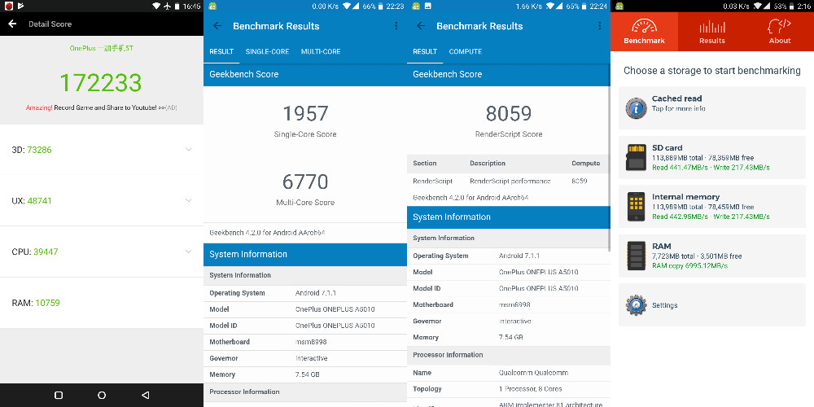814x407 pixels.
Task: Switch to the SINGLE-CORE tab
Action: tap(267, 51)
